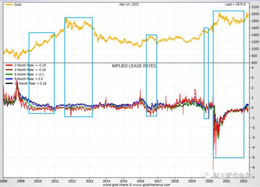
Task: Click the red 2 Month Rate legend swatch
Action: point(9,65)
